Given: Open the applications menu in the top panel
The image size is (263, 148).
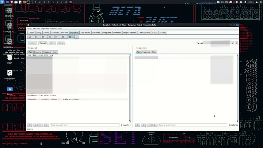Looking at the screenshot, I should [2, 2].
